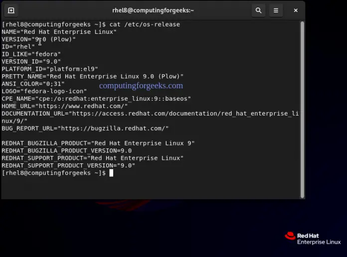Viewport: 347px width, 257px height.
Task: Open the hamburger menu in terminal
Action: 276,10
